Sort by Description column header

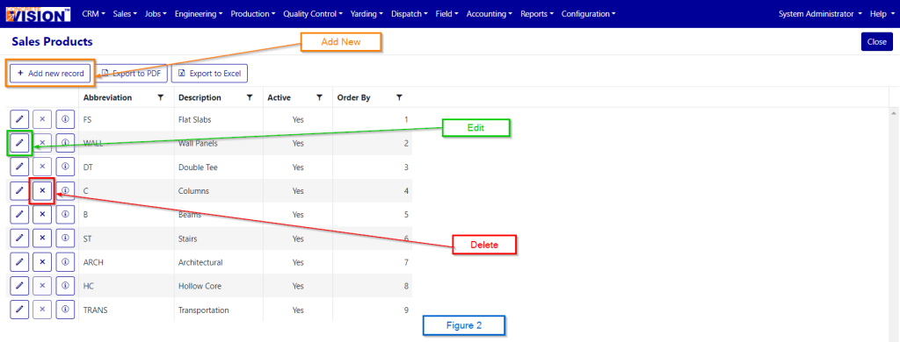[200, 98]
